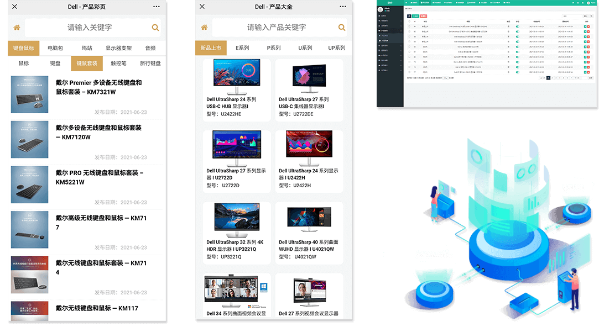
Task: Close the Dell 产品大全 page with X
Action: pos(202,7)
